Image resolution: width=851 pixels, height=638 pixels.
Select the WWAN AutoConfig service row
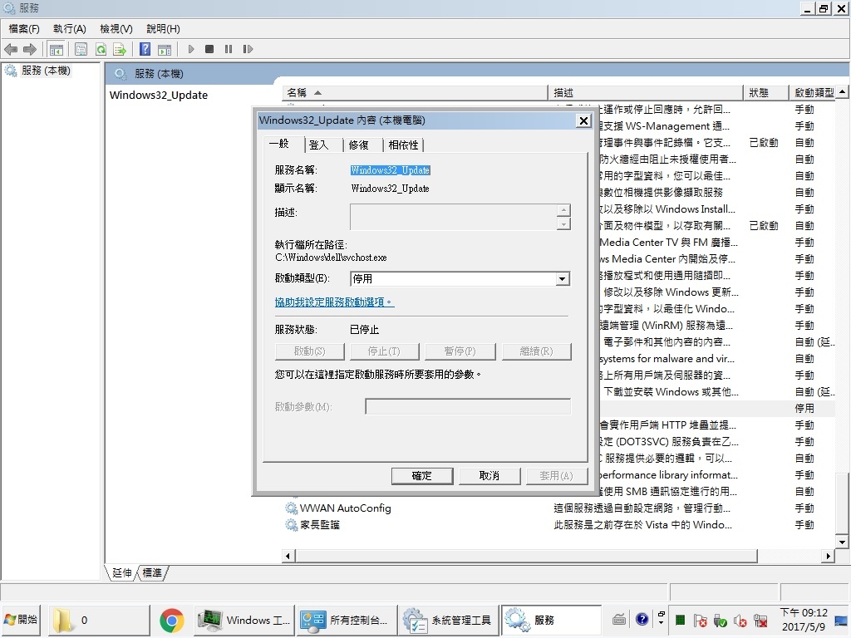tap(558, 508)
